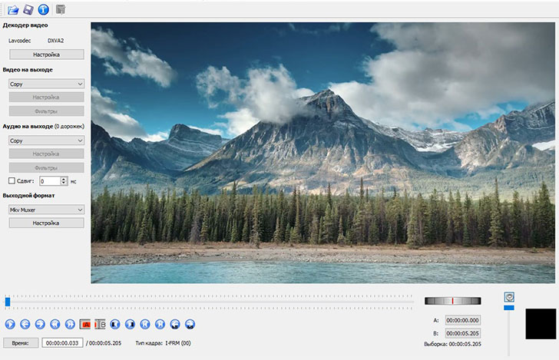Set selection end marker B

[99, 325]
